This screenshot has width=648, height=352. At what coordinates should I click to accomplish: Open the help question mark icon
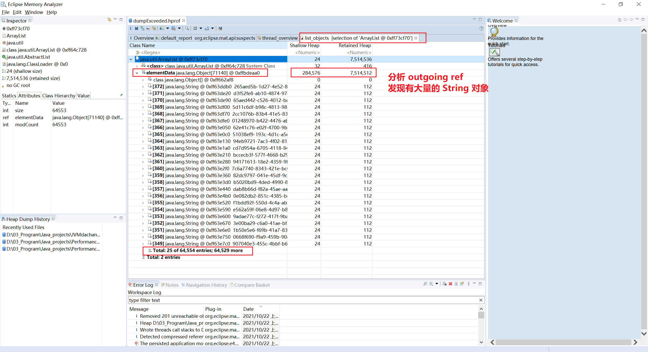click(481, 28)
